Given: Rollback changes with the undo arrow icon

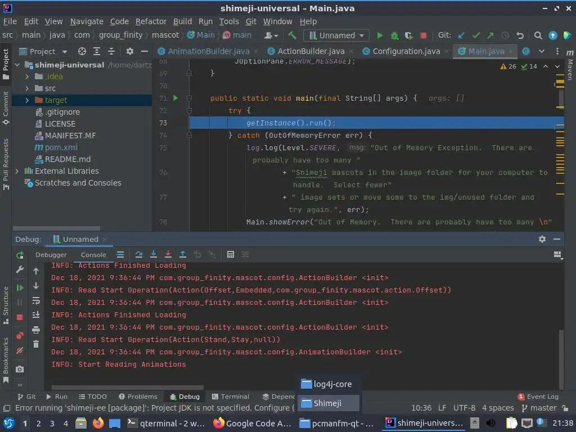Looking at the screenshot, I should click(x=520, y=35).
